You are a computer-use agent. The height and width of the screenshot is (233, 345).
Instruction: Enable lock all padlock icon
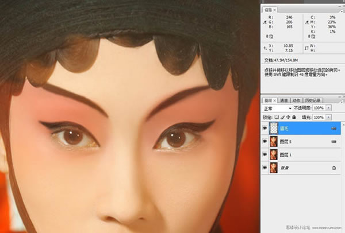point(294,117)
